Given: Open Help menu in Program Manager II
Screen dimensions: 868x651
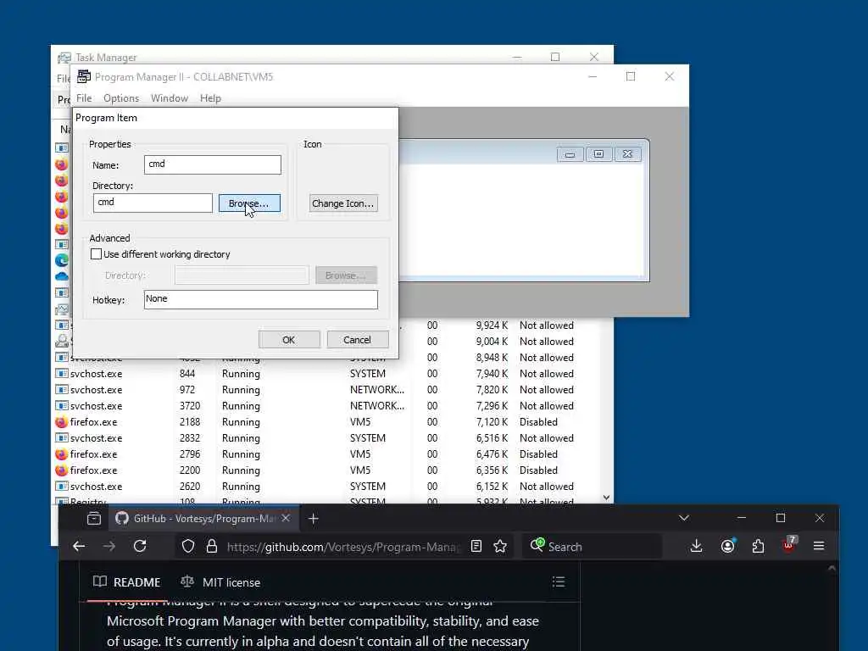Looking at the screenshot, I should coord(210,98).
